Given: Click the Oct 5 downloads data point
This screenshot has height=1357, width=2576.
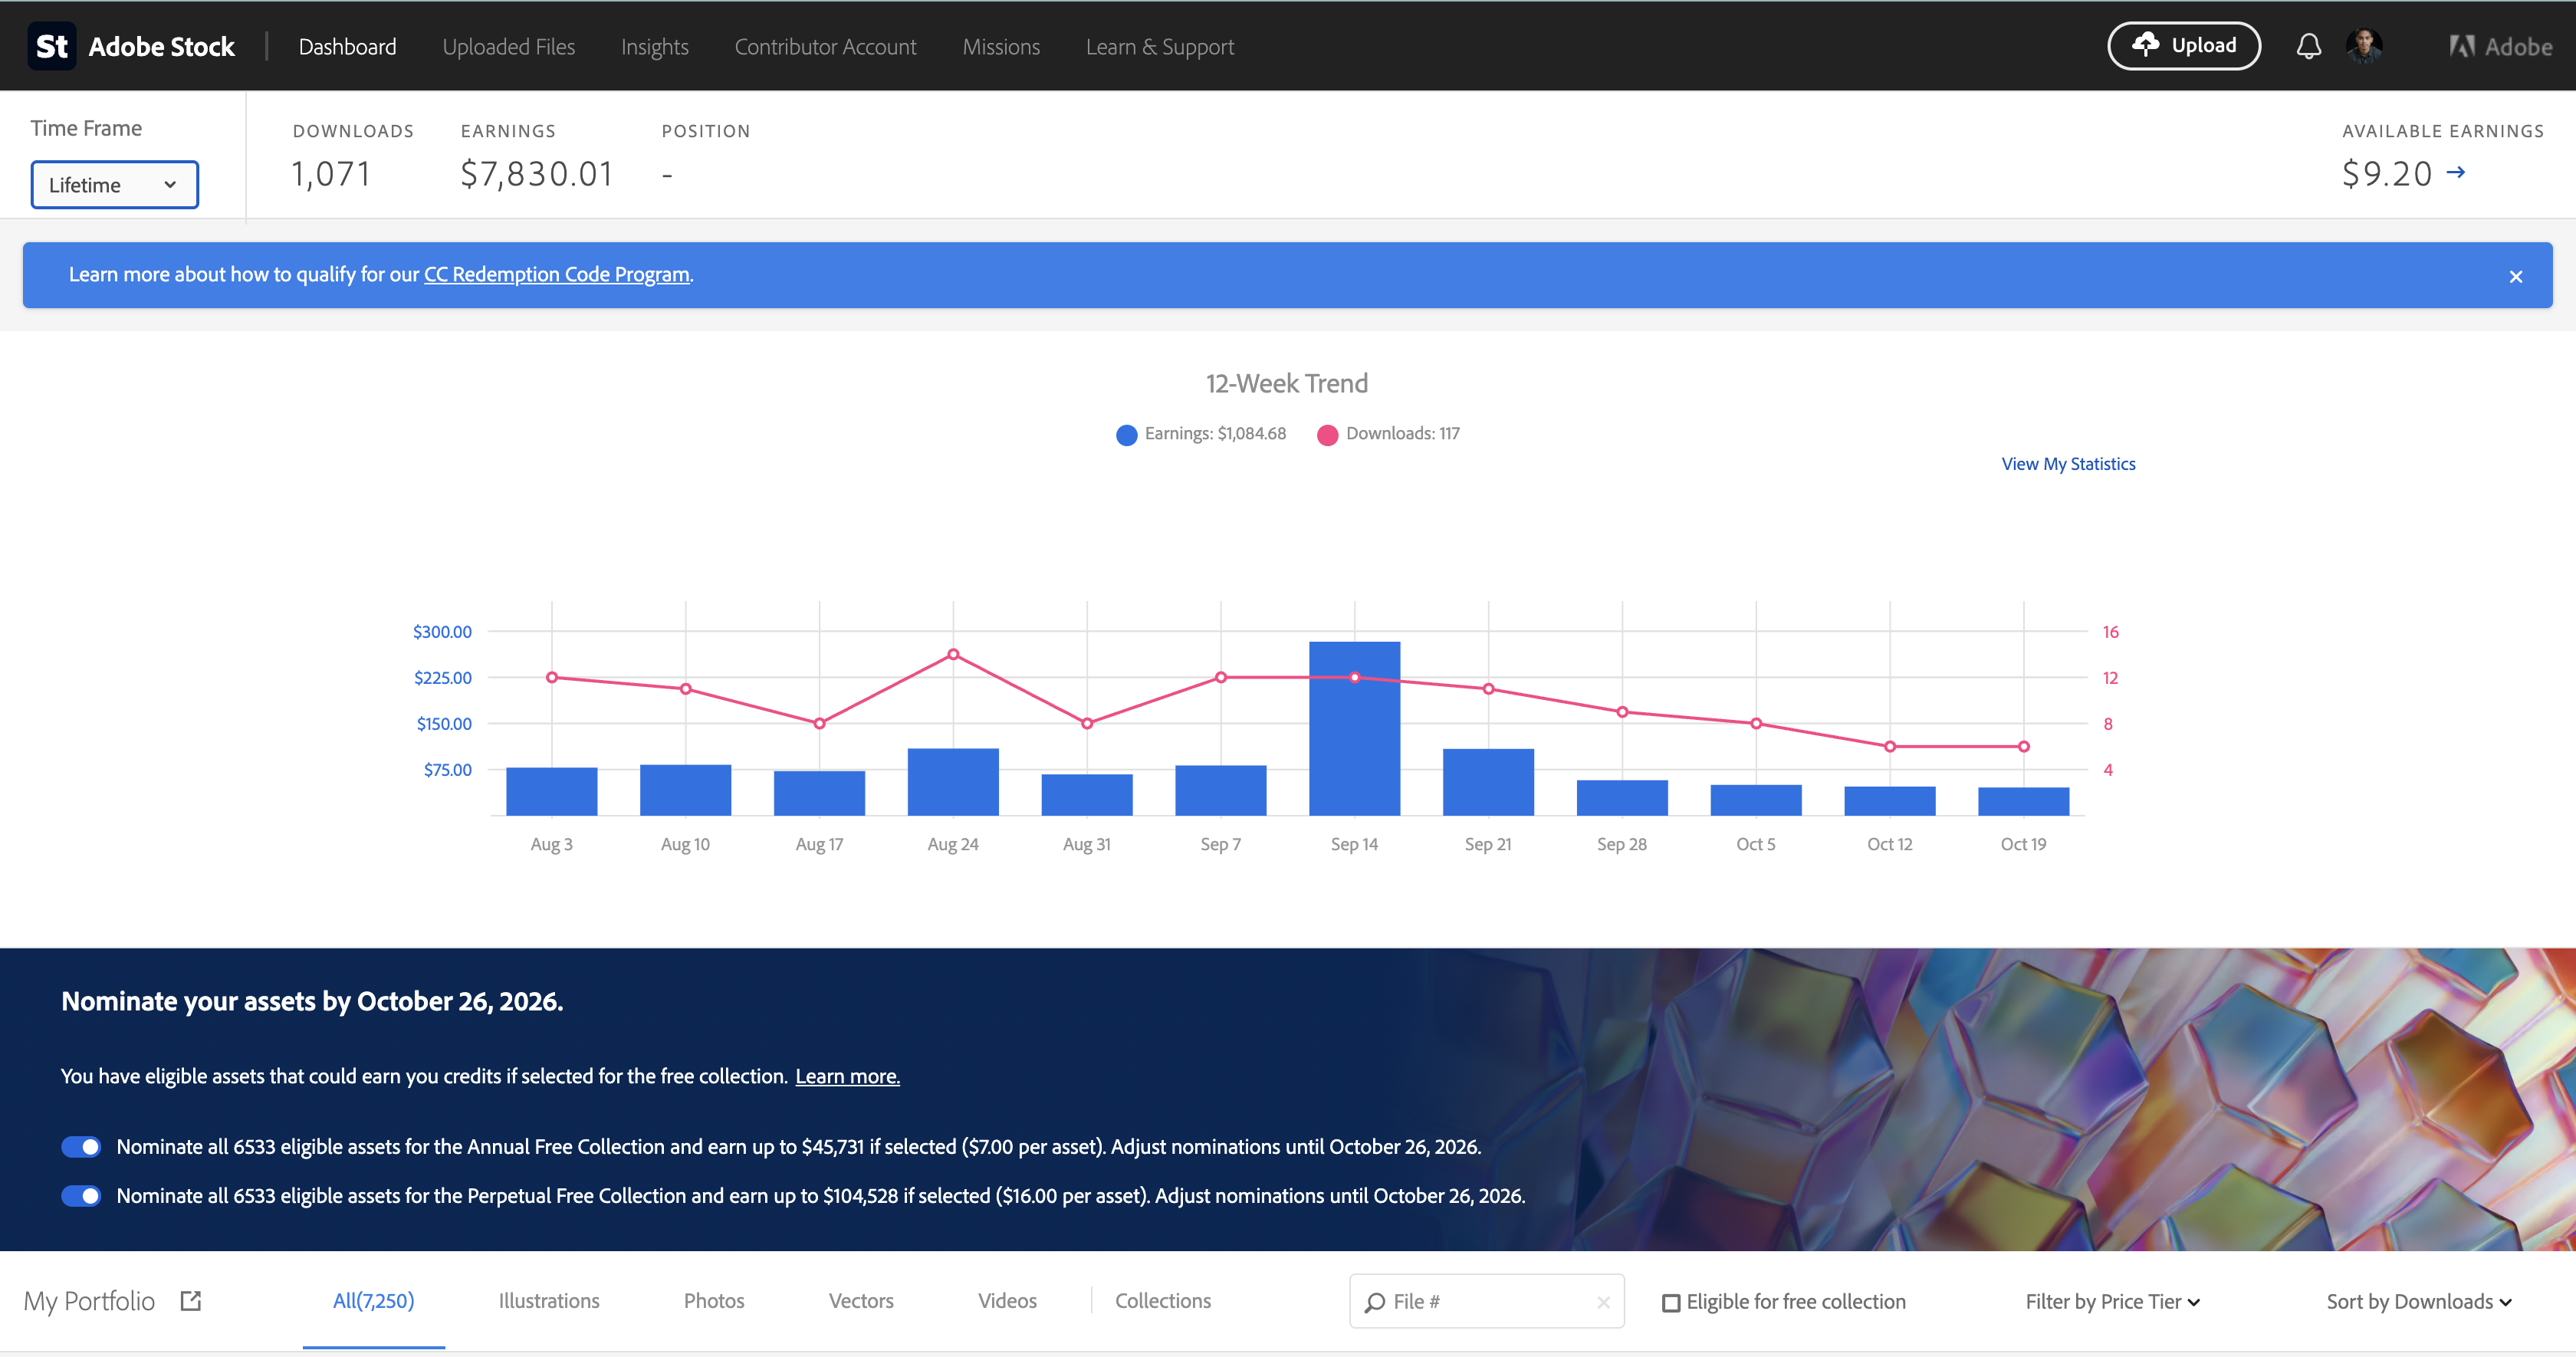Looking at the screenshot, I should [1756, 723].
